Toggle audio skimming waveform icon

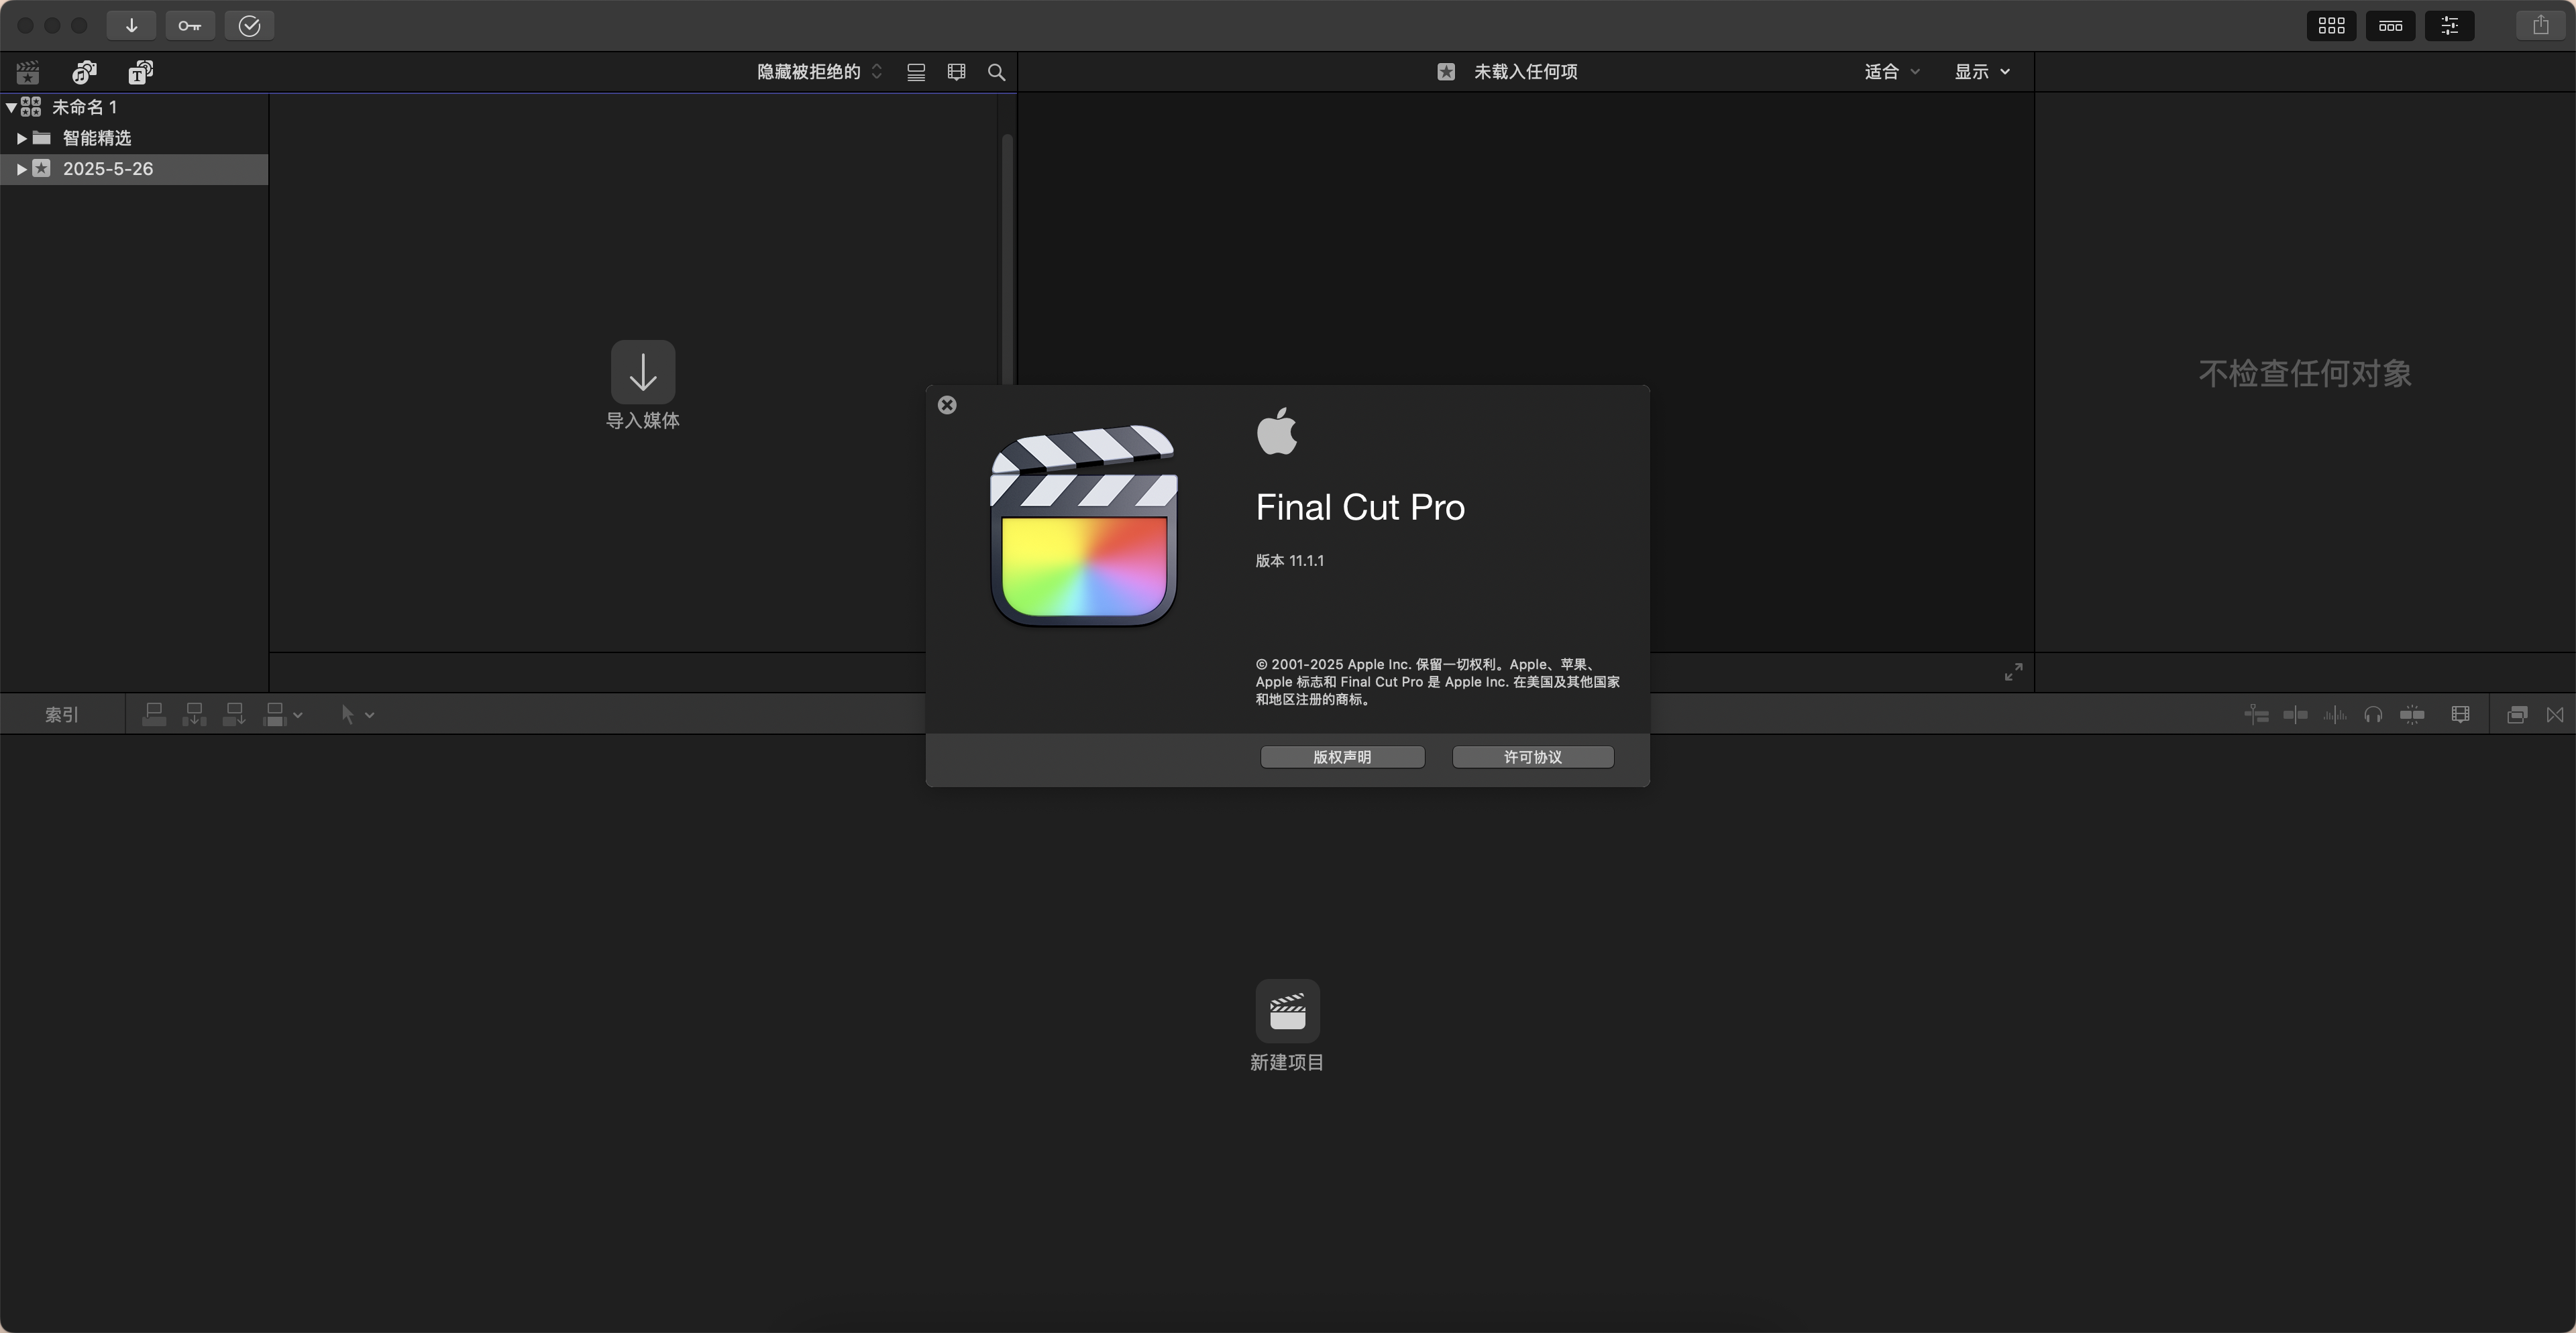(x=2335, y=715)
